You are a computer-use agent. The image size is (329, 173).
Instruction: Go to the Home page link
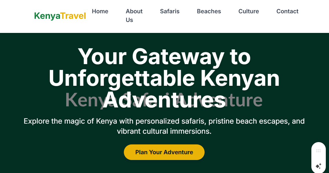point(100,11)
